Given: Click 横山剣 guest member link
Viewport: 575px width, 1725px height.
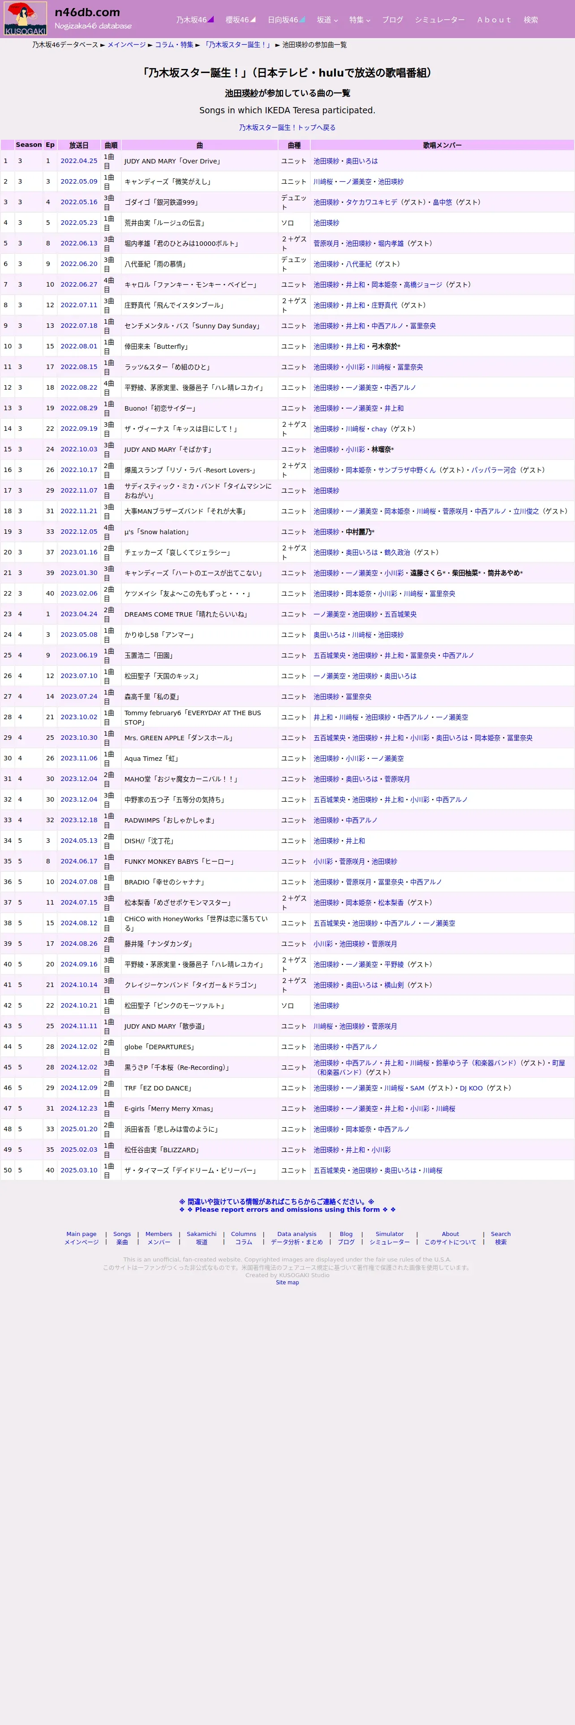Looking at the screenshot, I should [394, 986].
